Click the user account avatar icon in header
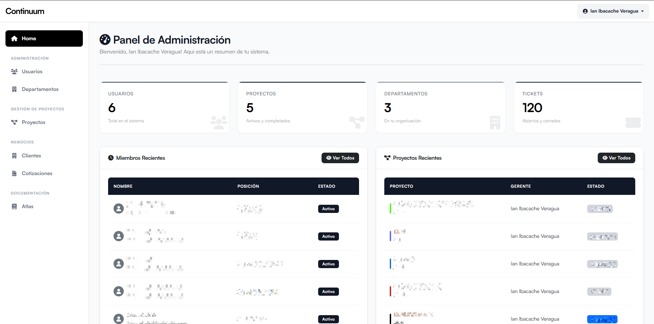 coord(585,11)
